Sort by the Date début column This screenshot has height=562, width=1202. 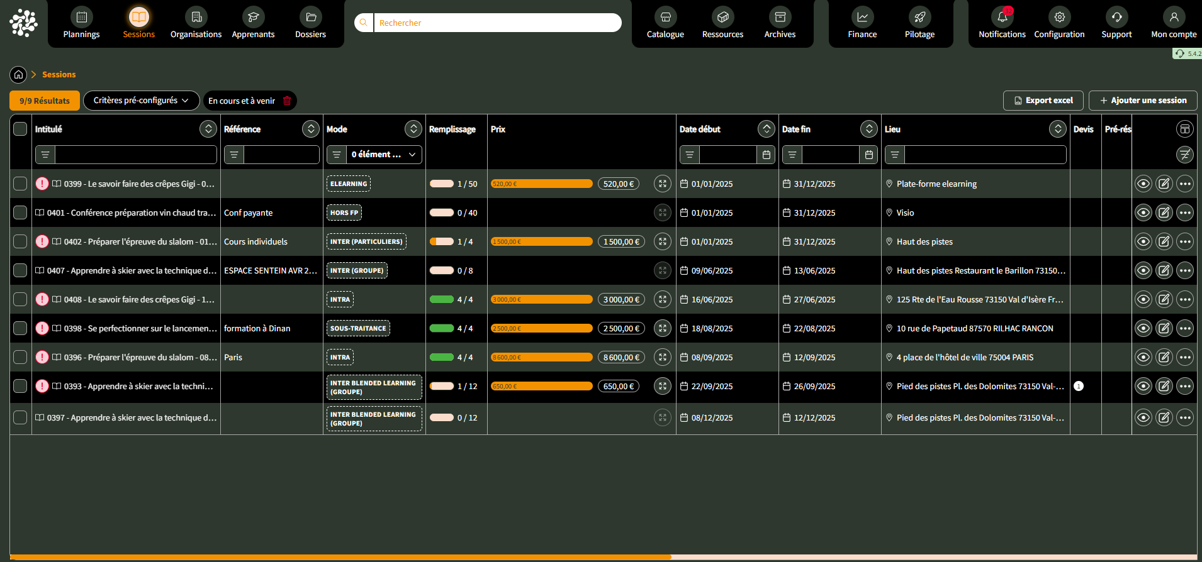coord(766,129)
